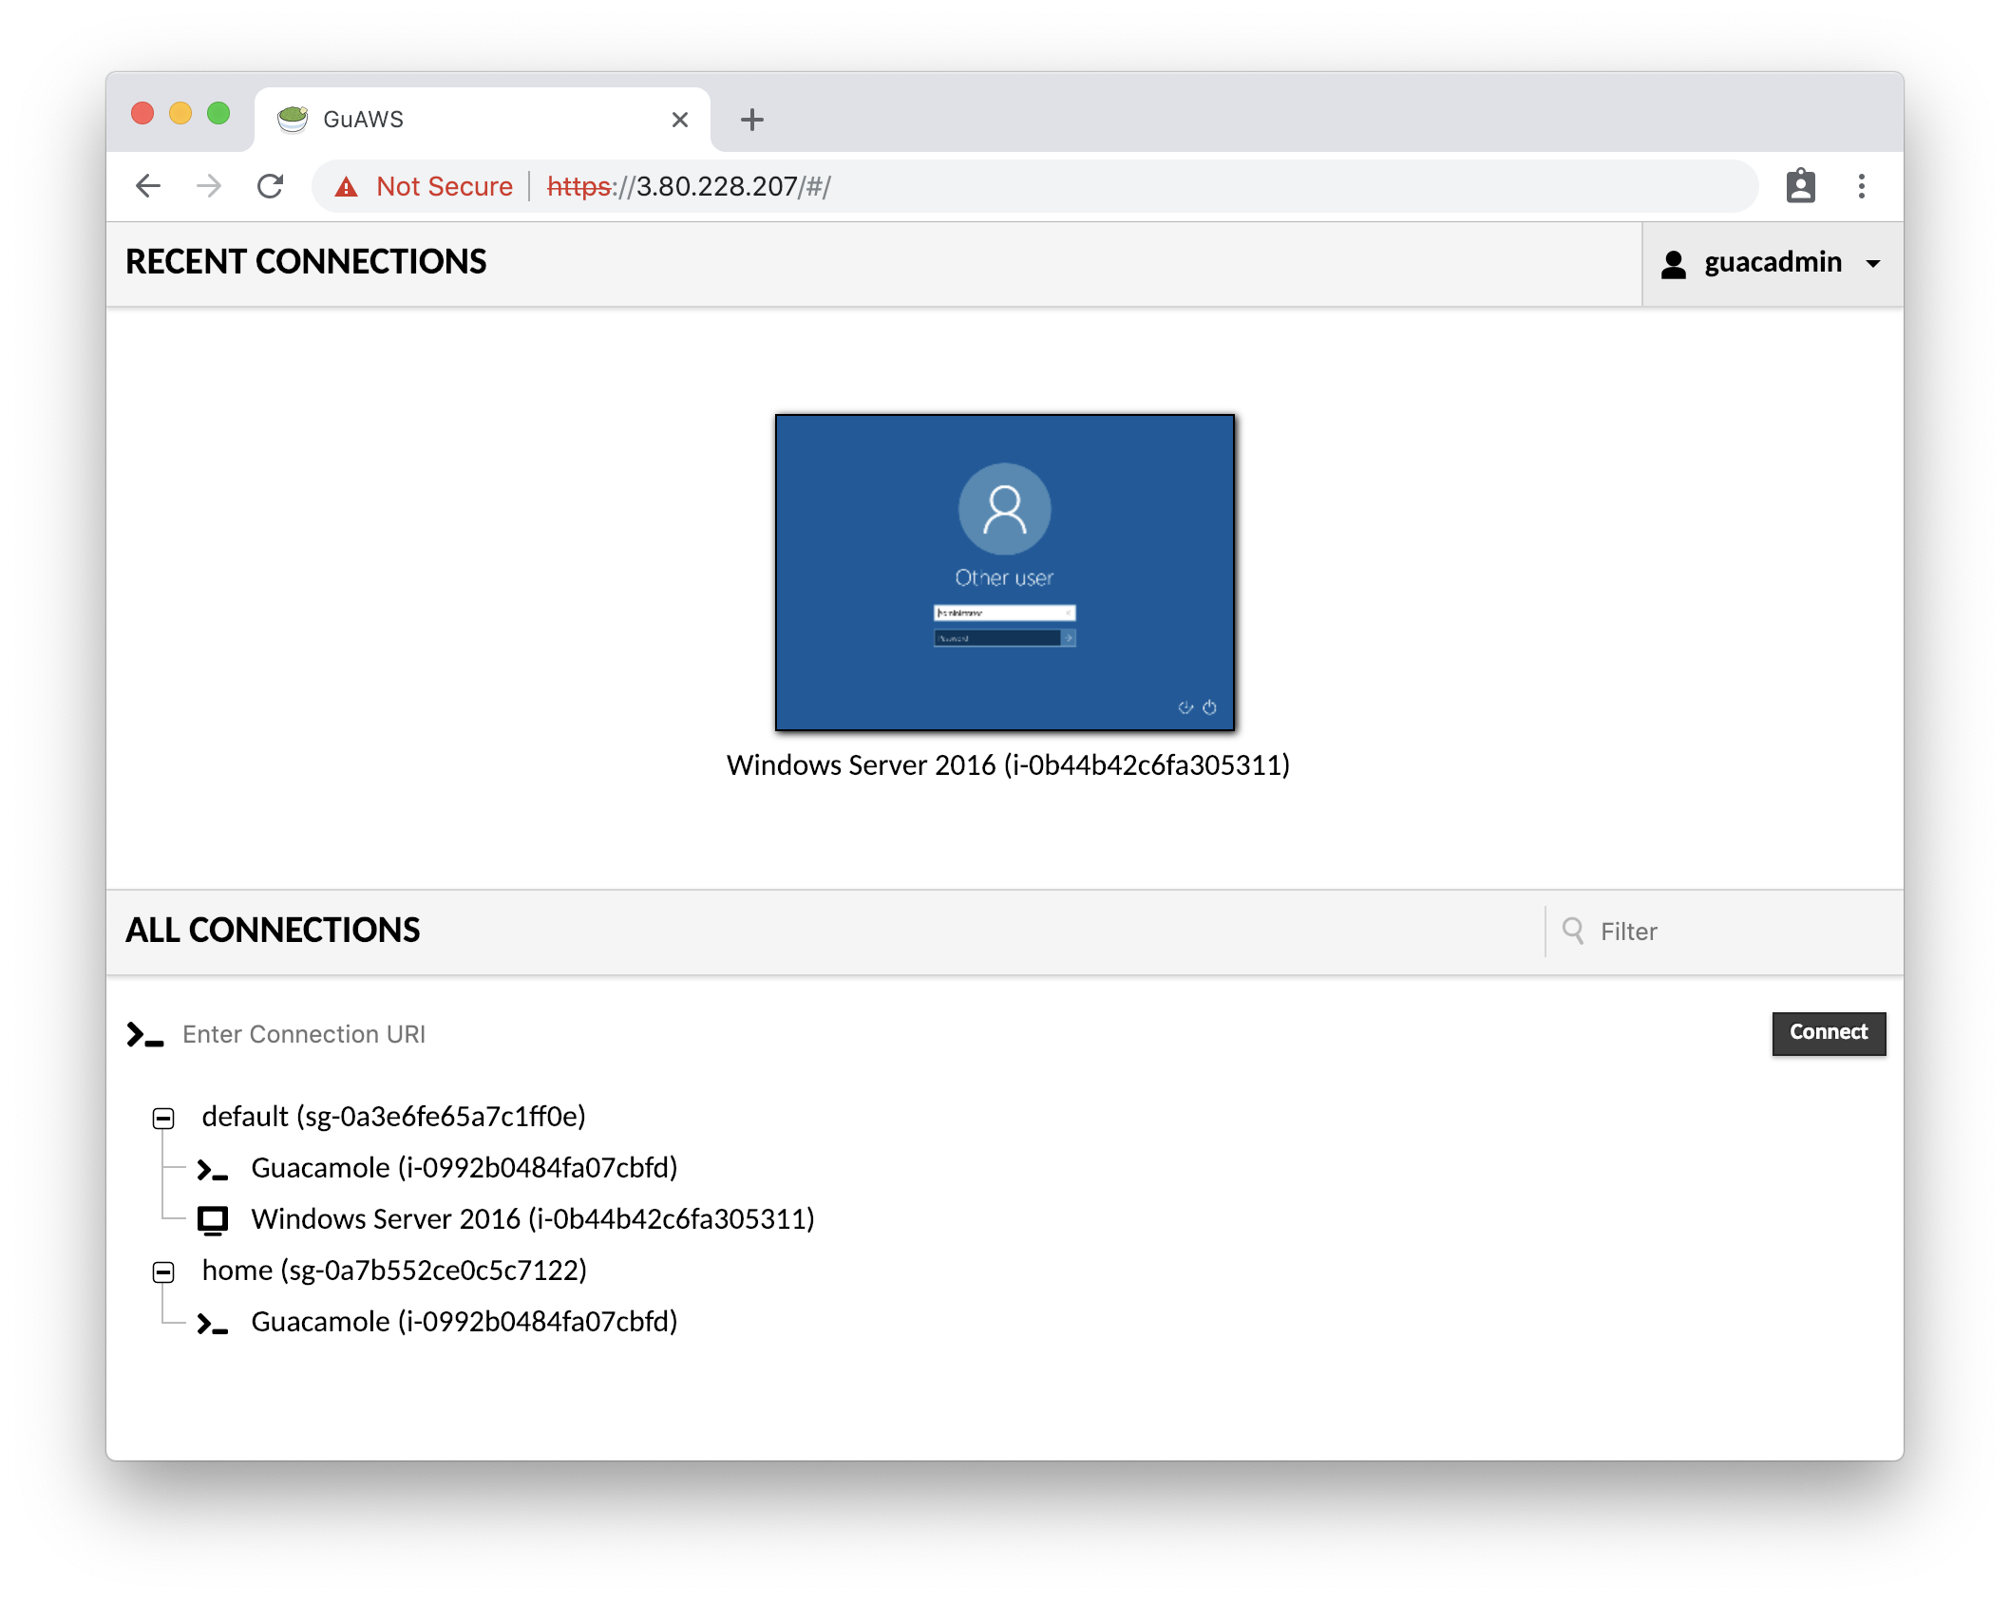Select default (sg-0a3e6fe65a7c1ff0e) group
Viewport: 2010px width, 1601px height.
pos(393,1117)
